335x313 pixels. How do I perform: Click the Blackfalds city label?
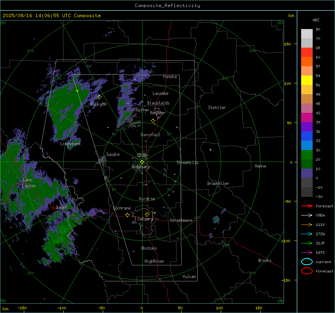point(158,103)
